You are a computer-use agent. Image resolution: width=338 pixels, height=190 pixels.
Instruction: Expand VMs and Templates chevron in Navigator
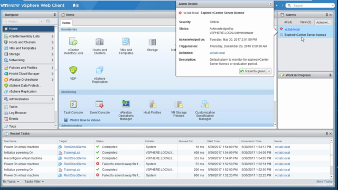[x=52, y=48]
